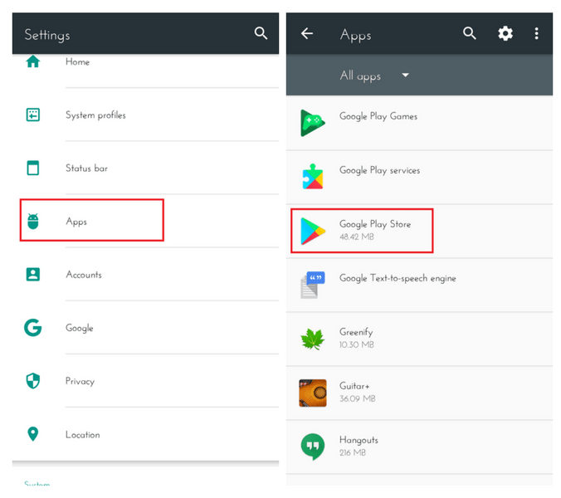561x498 pixels.
Task: Select Greenify app name
Action: (x=356, y=332)
